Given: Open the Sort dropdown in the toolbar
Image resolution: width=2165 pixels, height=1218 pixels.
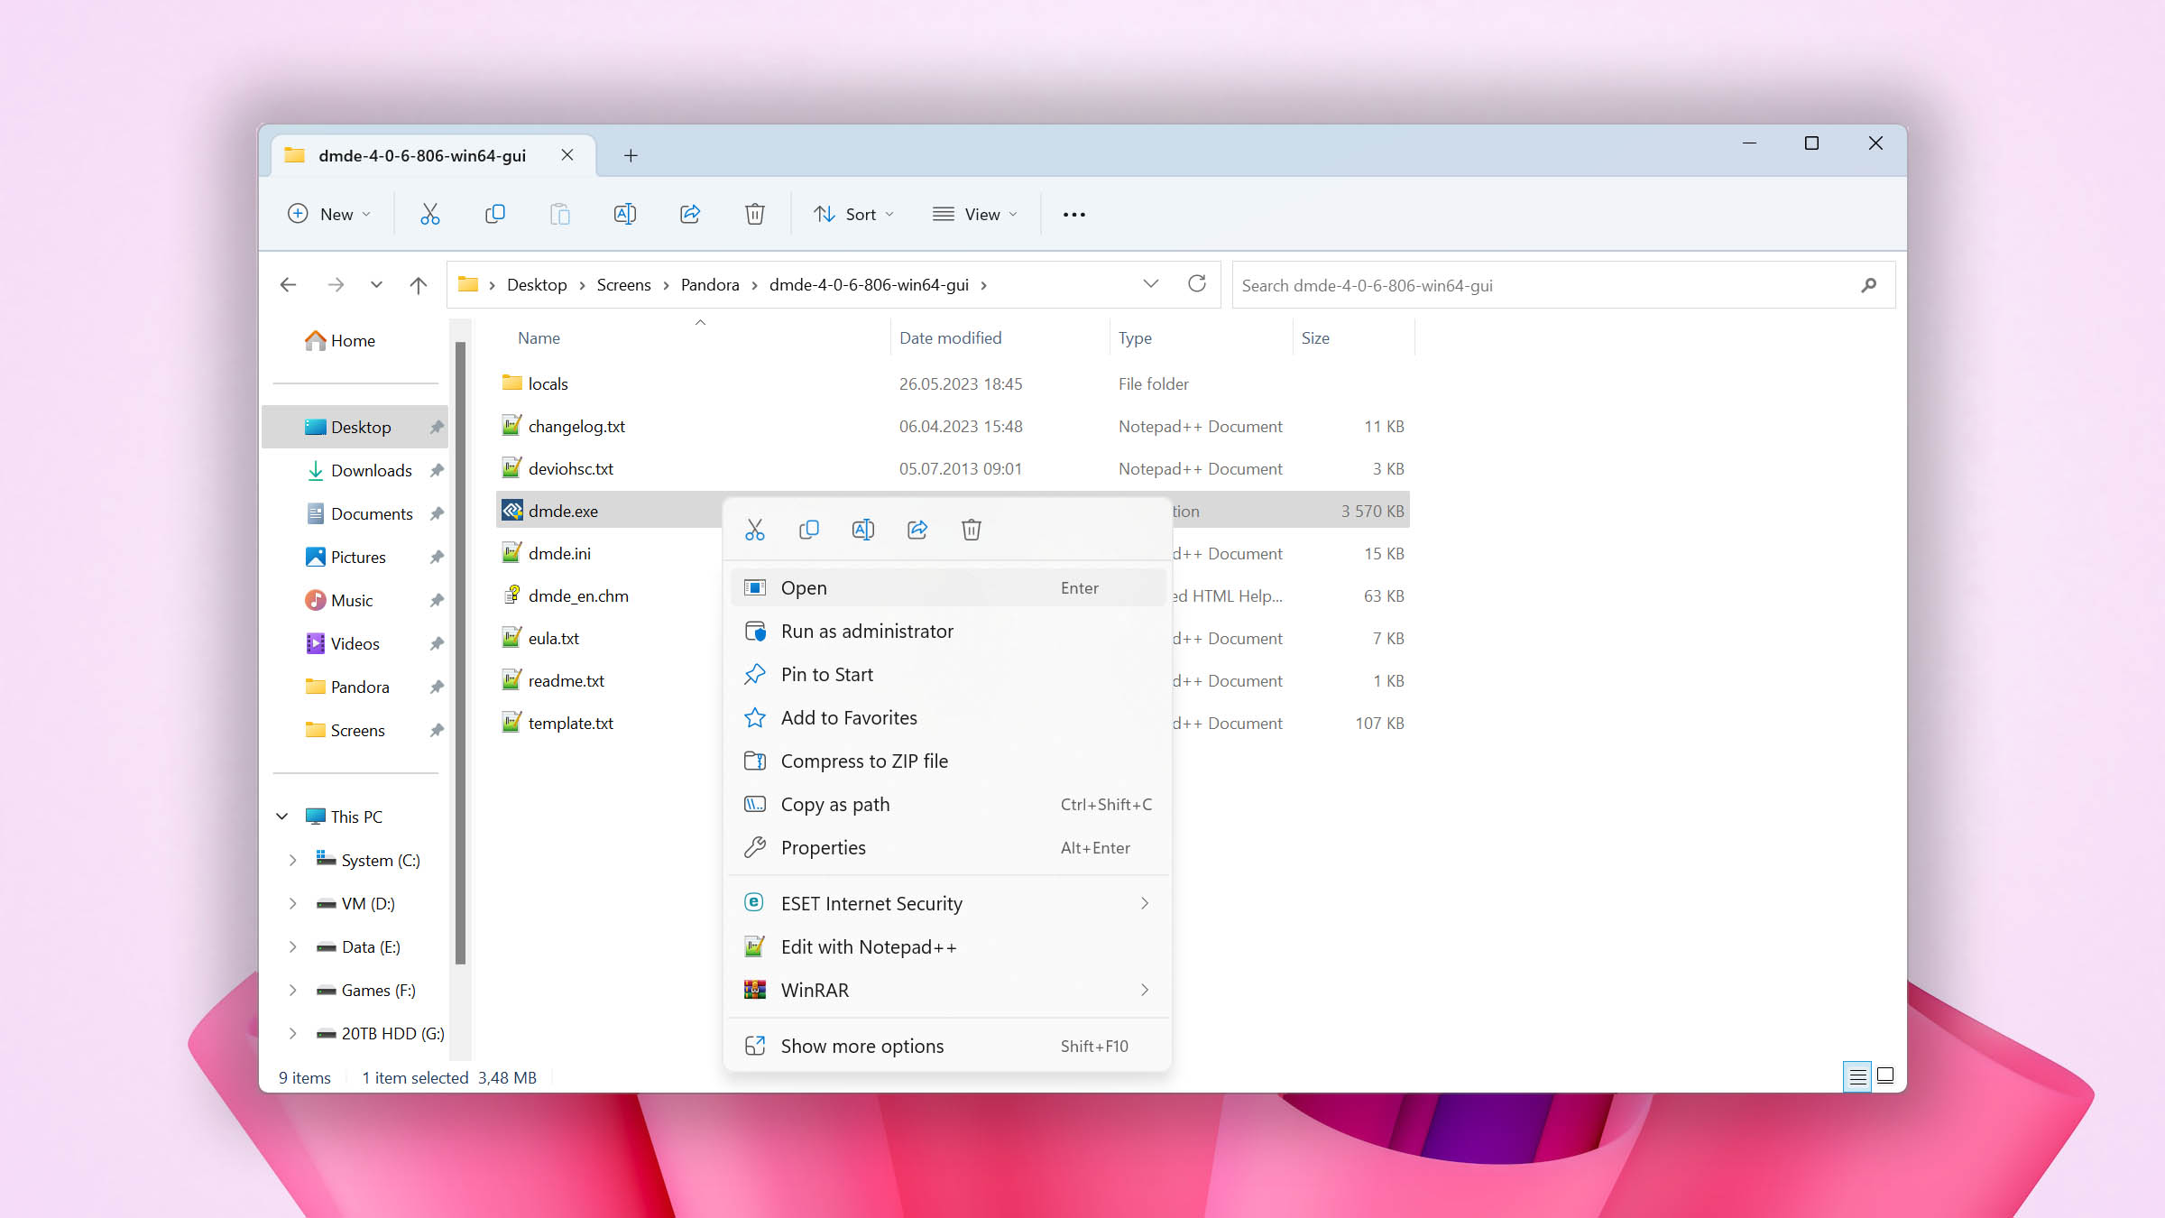Looking at the screenshot, I should (853, 214).
